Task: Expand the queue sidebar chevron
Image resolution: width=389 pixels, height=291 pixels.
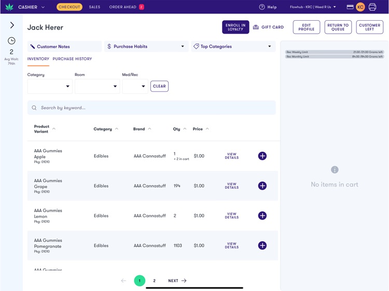Action: click(12, 25)
